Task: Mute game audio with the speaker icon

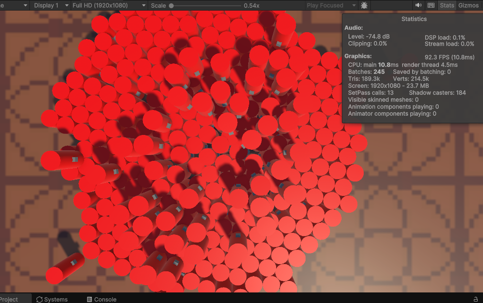Action: pyautogui.click(x=418, y=5)
